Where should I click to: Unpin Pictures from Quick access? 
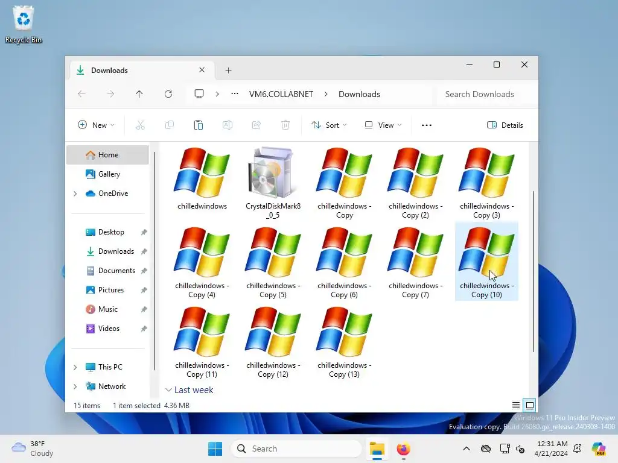[x=144, y=290]
